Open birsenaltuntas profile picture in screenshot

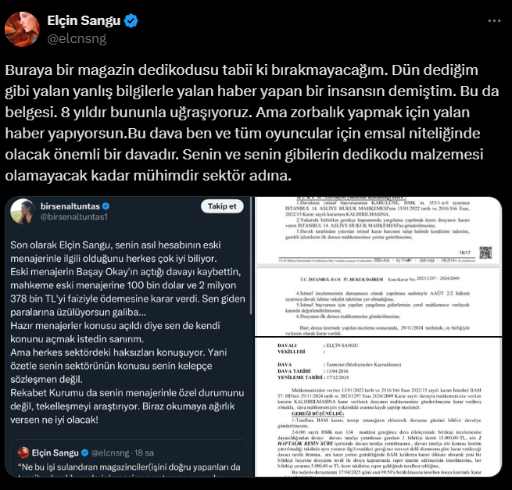(23, 212)
